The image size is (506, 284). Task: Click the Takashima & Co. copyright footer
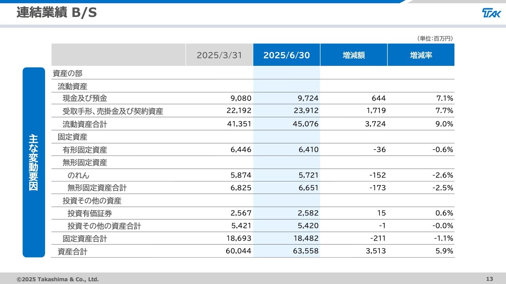click(x=58, y=279)
